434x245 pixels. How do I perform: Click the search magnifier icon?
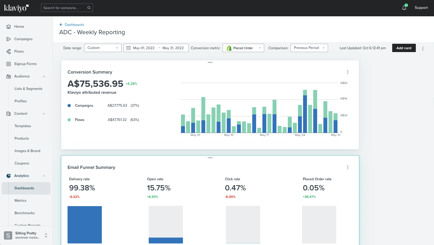point(89,8)
